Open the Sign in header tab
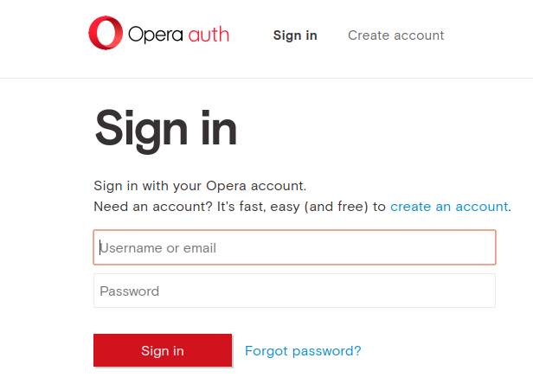The height and width of the screenshot is (390, 533). point(295,35)
